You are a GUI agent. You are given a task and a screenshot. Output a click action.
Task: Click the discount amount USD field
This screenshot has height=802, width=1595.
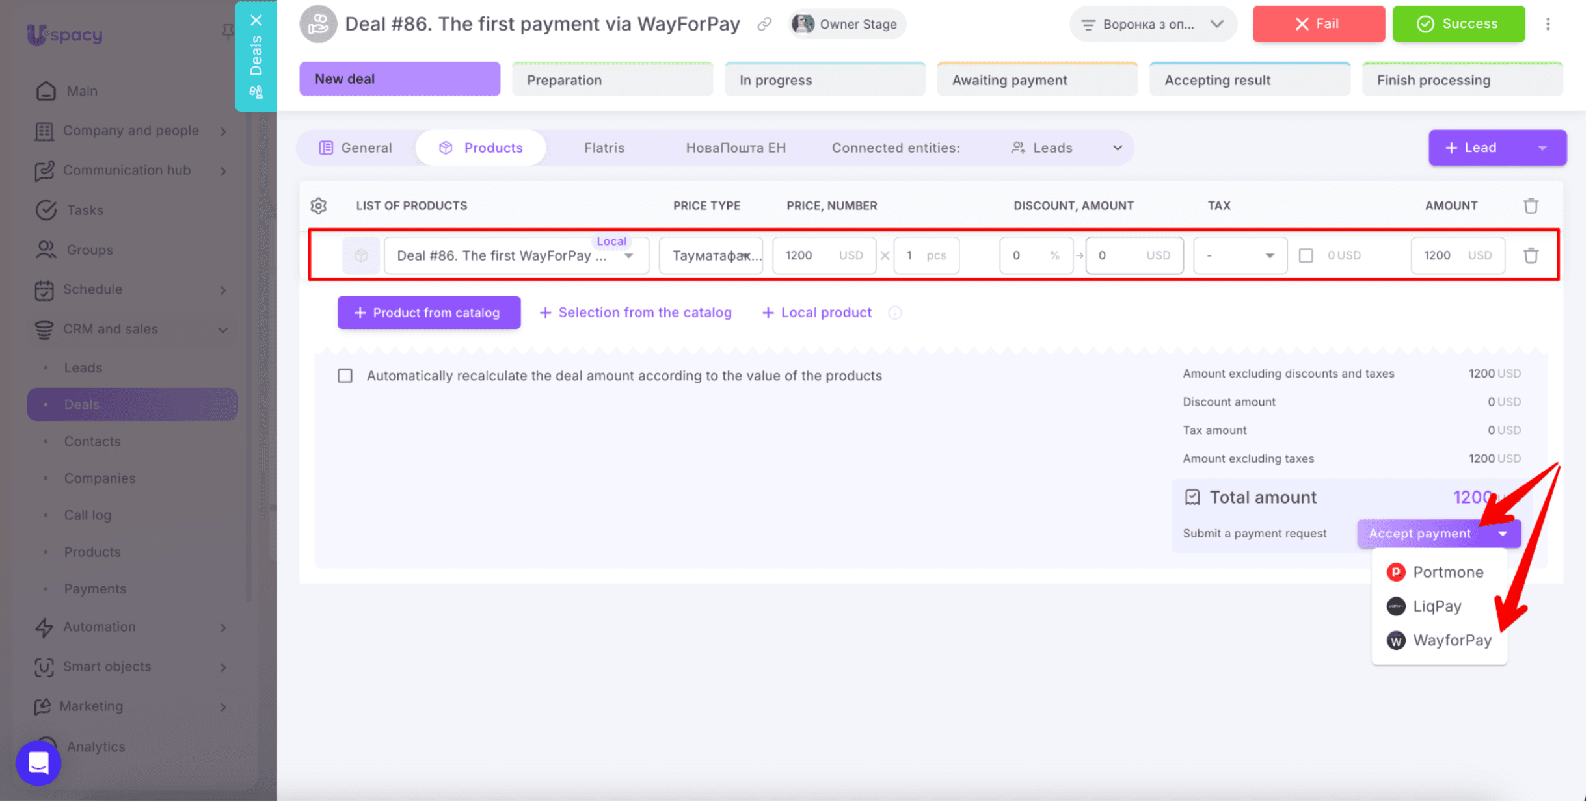click(1134, 255)
